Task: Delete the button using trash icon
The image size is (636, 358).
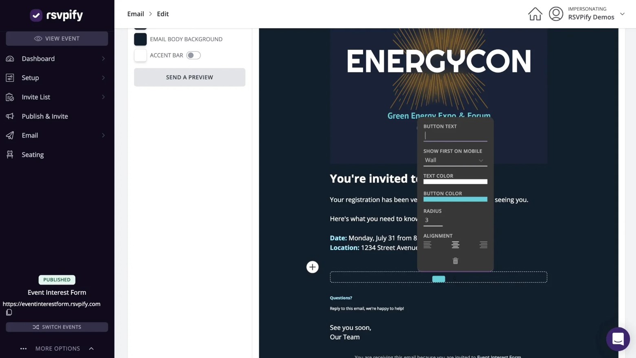Action: click(455, 261)
